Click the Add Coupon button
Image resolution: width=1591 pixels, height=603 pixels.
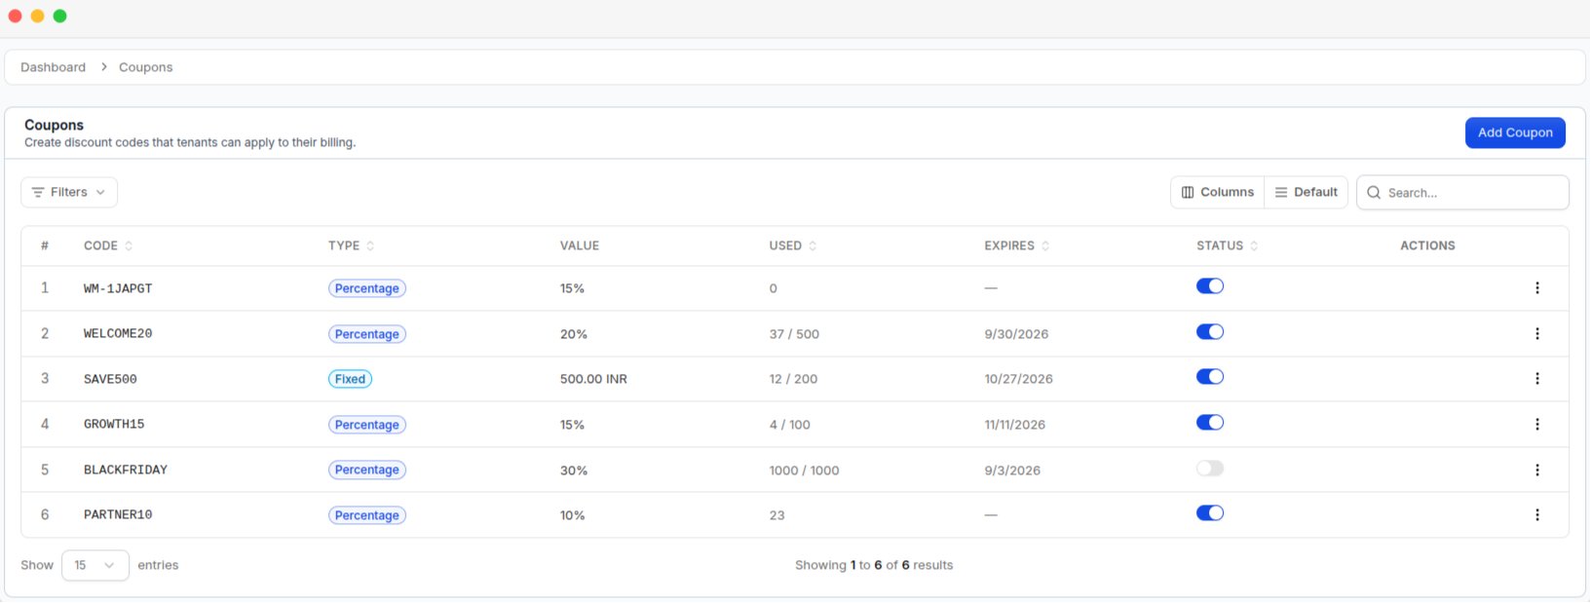point(1515,132)
